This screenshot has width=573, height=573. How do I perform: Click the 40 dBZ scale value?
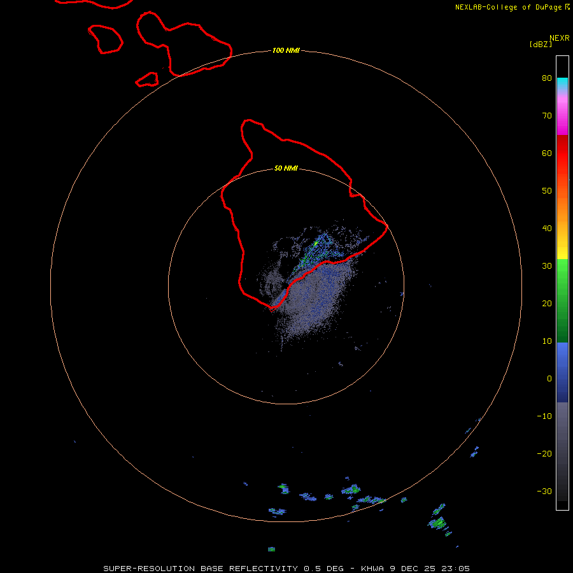547,228
